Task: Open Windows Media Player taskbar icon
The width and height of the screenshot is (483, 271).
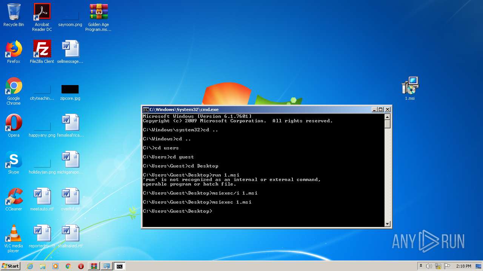Action: pyautogui.click(x=55, y=266)
